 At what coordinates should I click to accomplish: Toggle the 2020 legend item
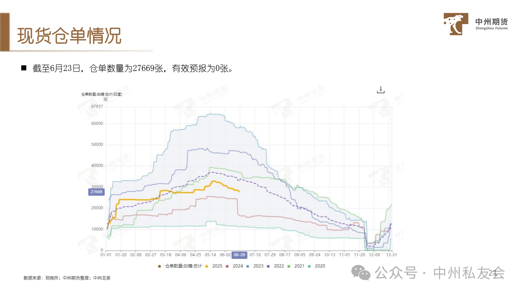click(316, 266)
